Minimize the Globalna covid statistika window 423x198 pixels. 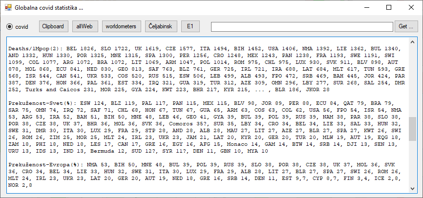point(366,8)
